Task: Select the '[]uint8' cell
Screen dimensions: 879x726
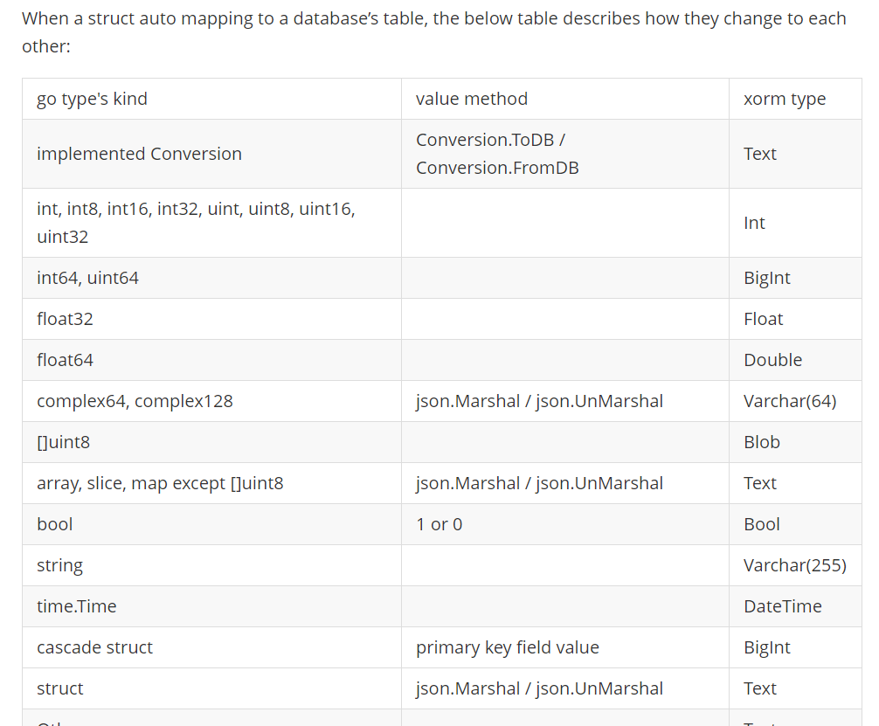Action: pyautogui.click(x=63, y=442)
